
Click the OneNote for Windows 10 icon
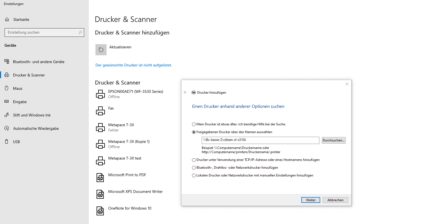pos(100,211)
